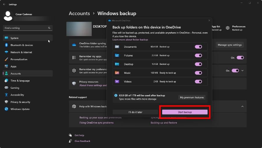The image size is (262, 148).
Task: Click the back arrow in Settings title bar
Action: point(4,4)
